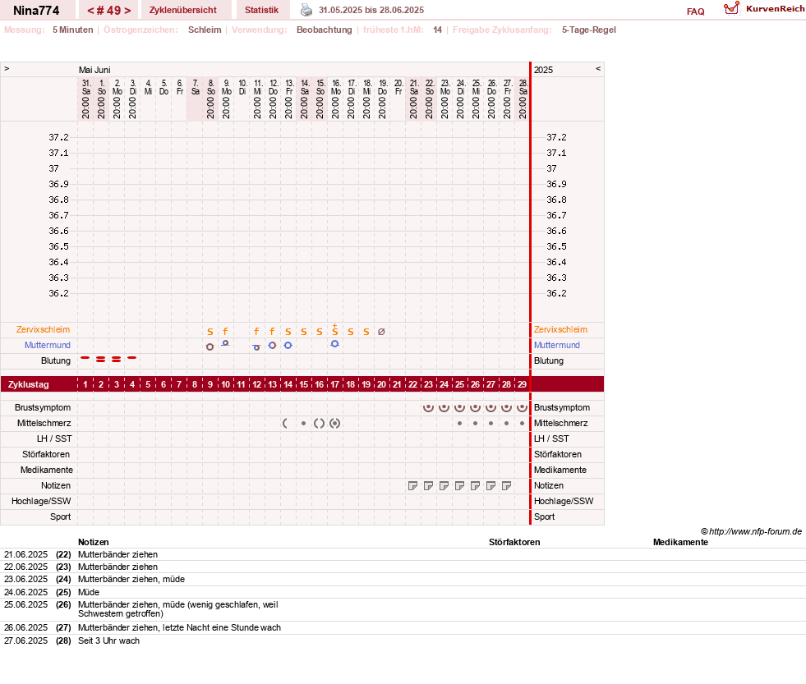Click date column header '28. Sa'
The height and width of the screenshot is (684, 806).
(x=523, y=87)
